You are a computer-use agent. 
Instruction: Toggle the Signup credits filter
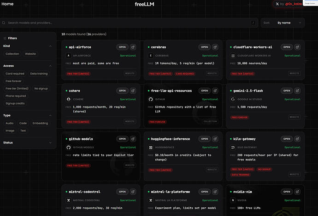point(15,103)
